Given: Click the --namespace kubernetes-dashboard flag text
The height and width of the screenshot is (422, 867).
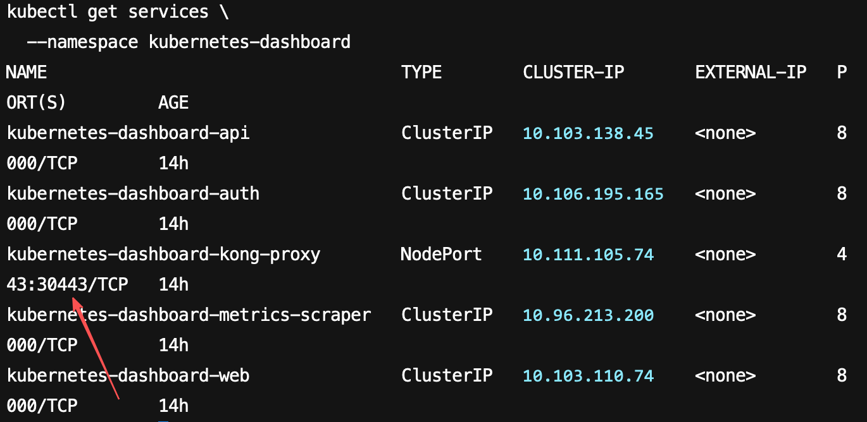Looking at the screenshot, I should (x=189, y=42).
